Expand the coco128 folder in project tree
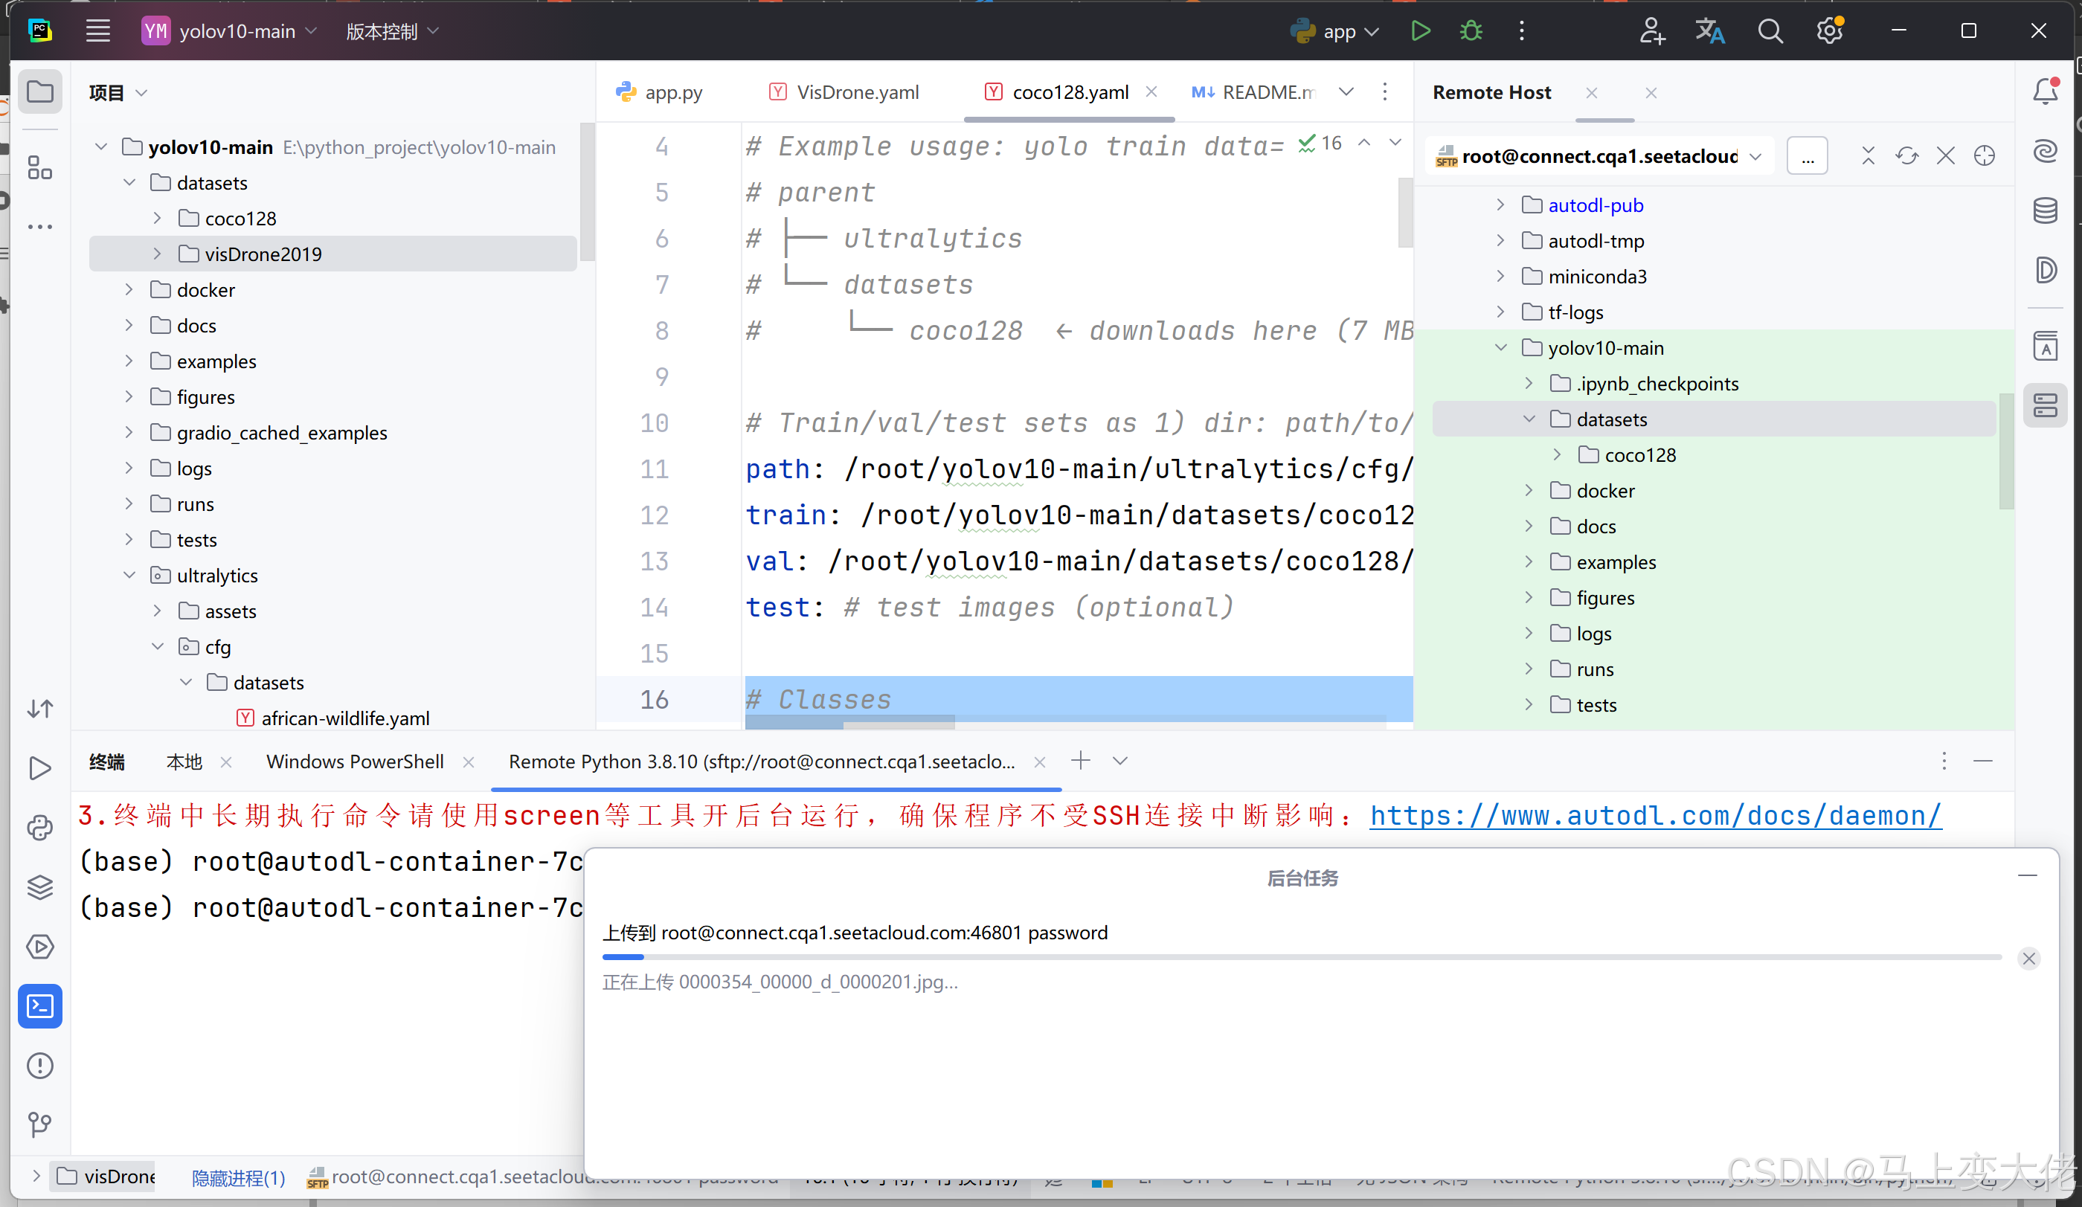This screenshot has height=1207, width=2082. [x=158, y=217]
